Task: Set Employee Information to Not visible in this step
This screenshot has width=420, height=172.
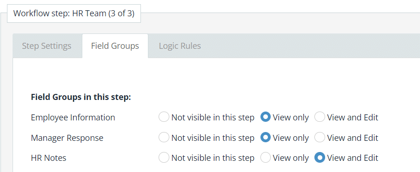Action: 164,117
